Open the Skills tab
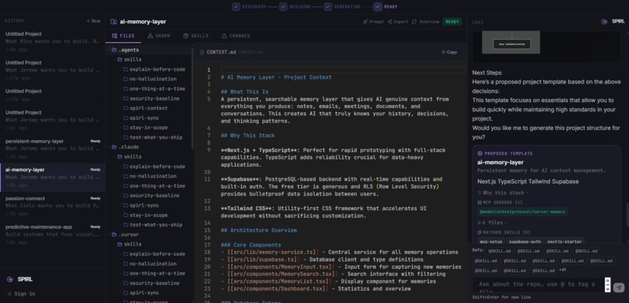This screenshot has width=629, height=303. 196,36
